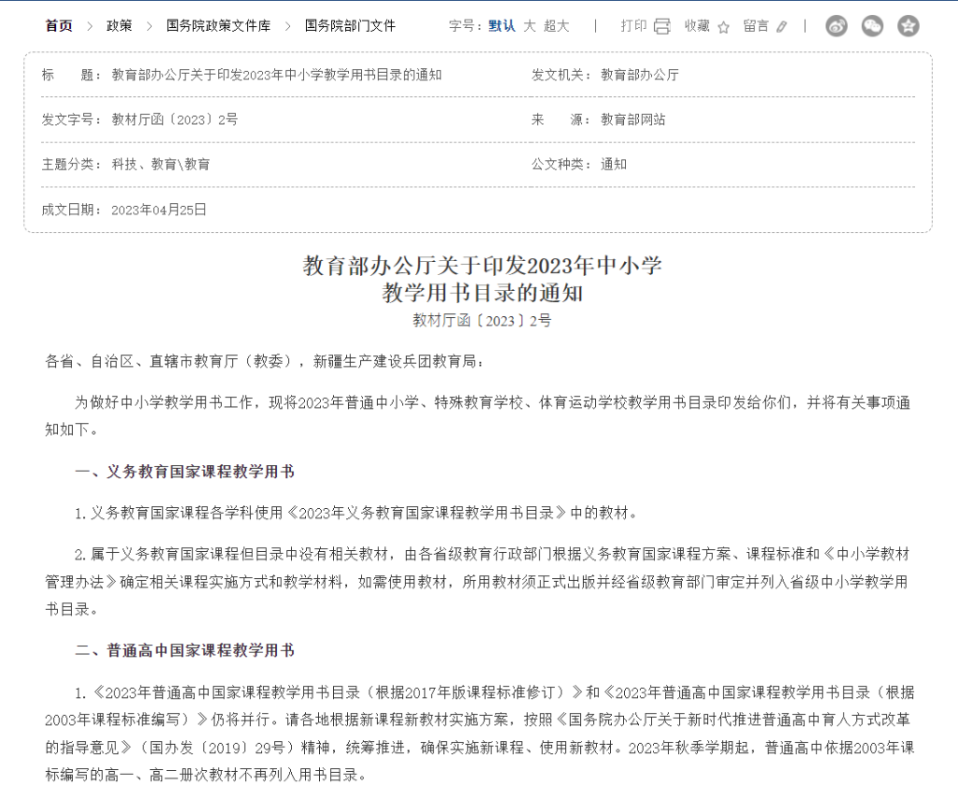Share the document via the WeChat icon
The image size is (958, 799).
coord(872,26)
